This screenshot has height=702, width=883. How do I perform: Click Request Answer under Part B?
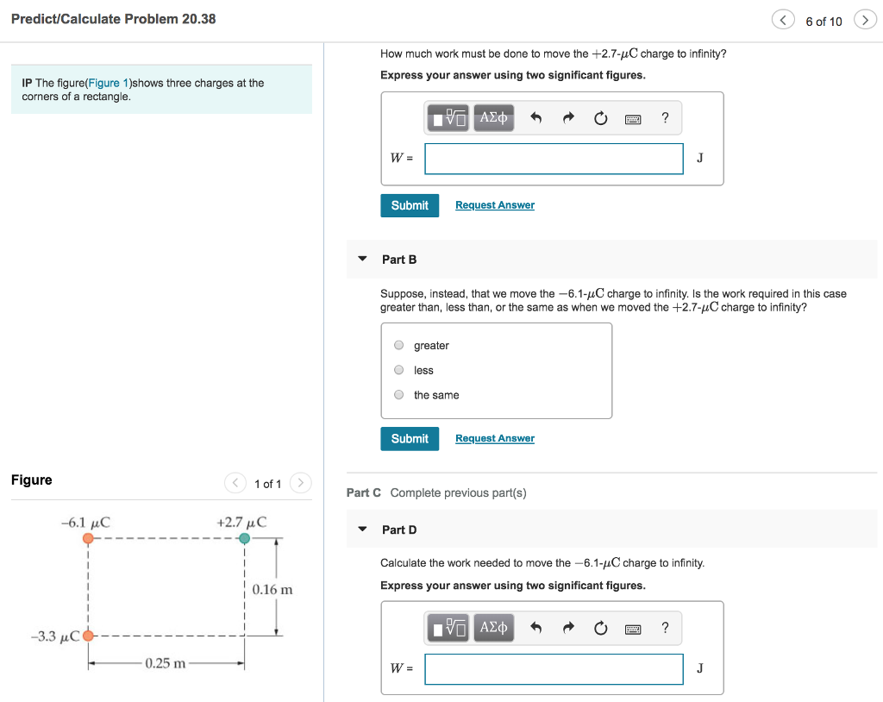pos(494,438)
